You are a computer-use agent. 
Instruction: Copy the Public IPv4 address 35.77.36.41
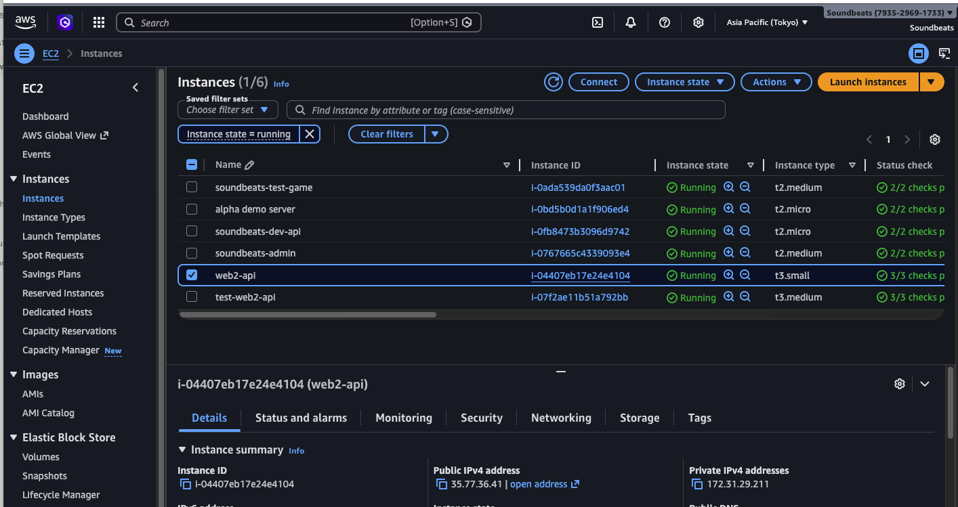[442, 484]
